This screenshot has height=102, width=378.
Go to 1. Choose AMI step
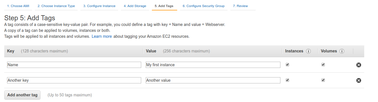18,6
